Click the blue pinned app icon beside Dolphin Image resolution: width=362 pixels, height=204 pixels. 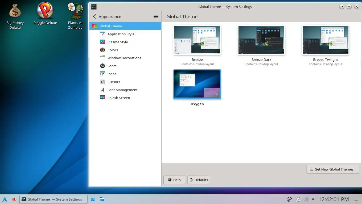93,199
